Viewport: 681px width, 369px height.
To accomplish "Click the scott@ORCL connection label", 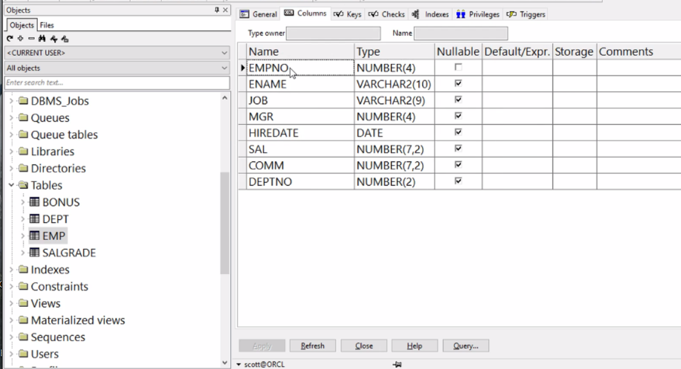I will (x=264, y=365).
